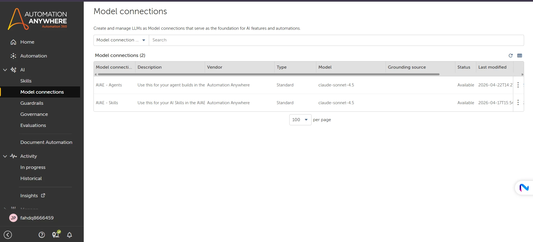Screen dimensions: 533x242
Task: Open the floating assistant widget
Action: pyautogui.click(x=524, y=188)
